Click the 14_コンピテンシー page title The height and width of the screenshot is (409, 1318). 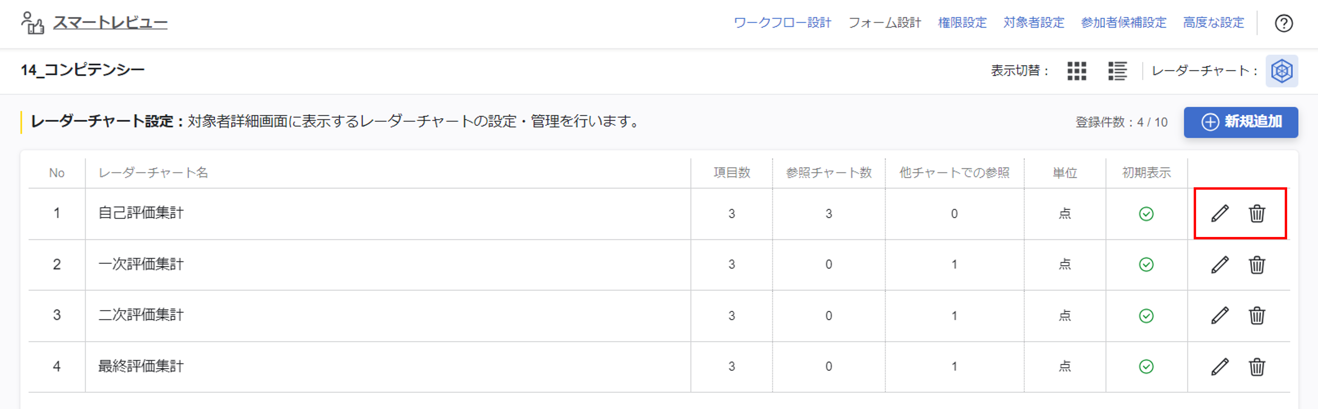82,70
